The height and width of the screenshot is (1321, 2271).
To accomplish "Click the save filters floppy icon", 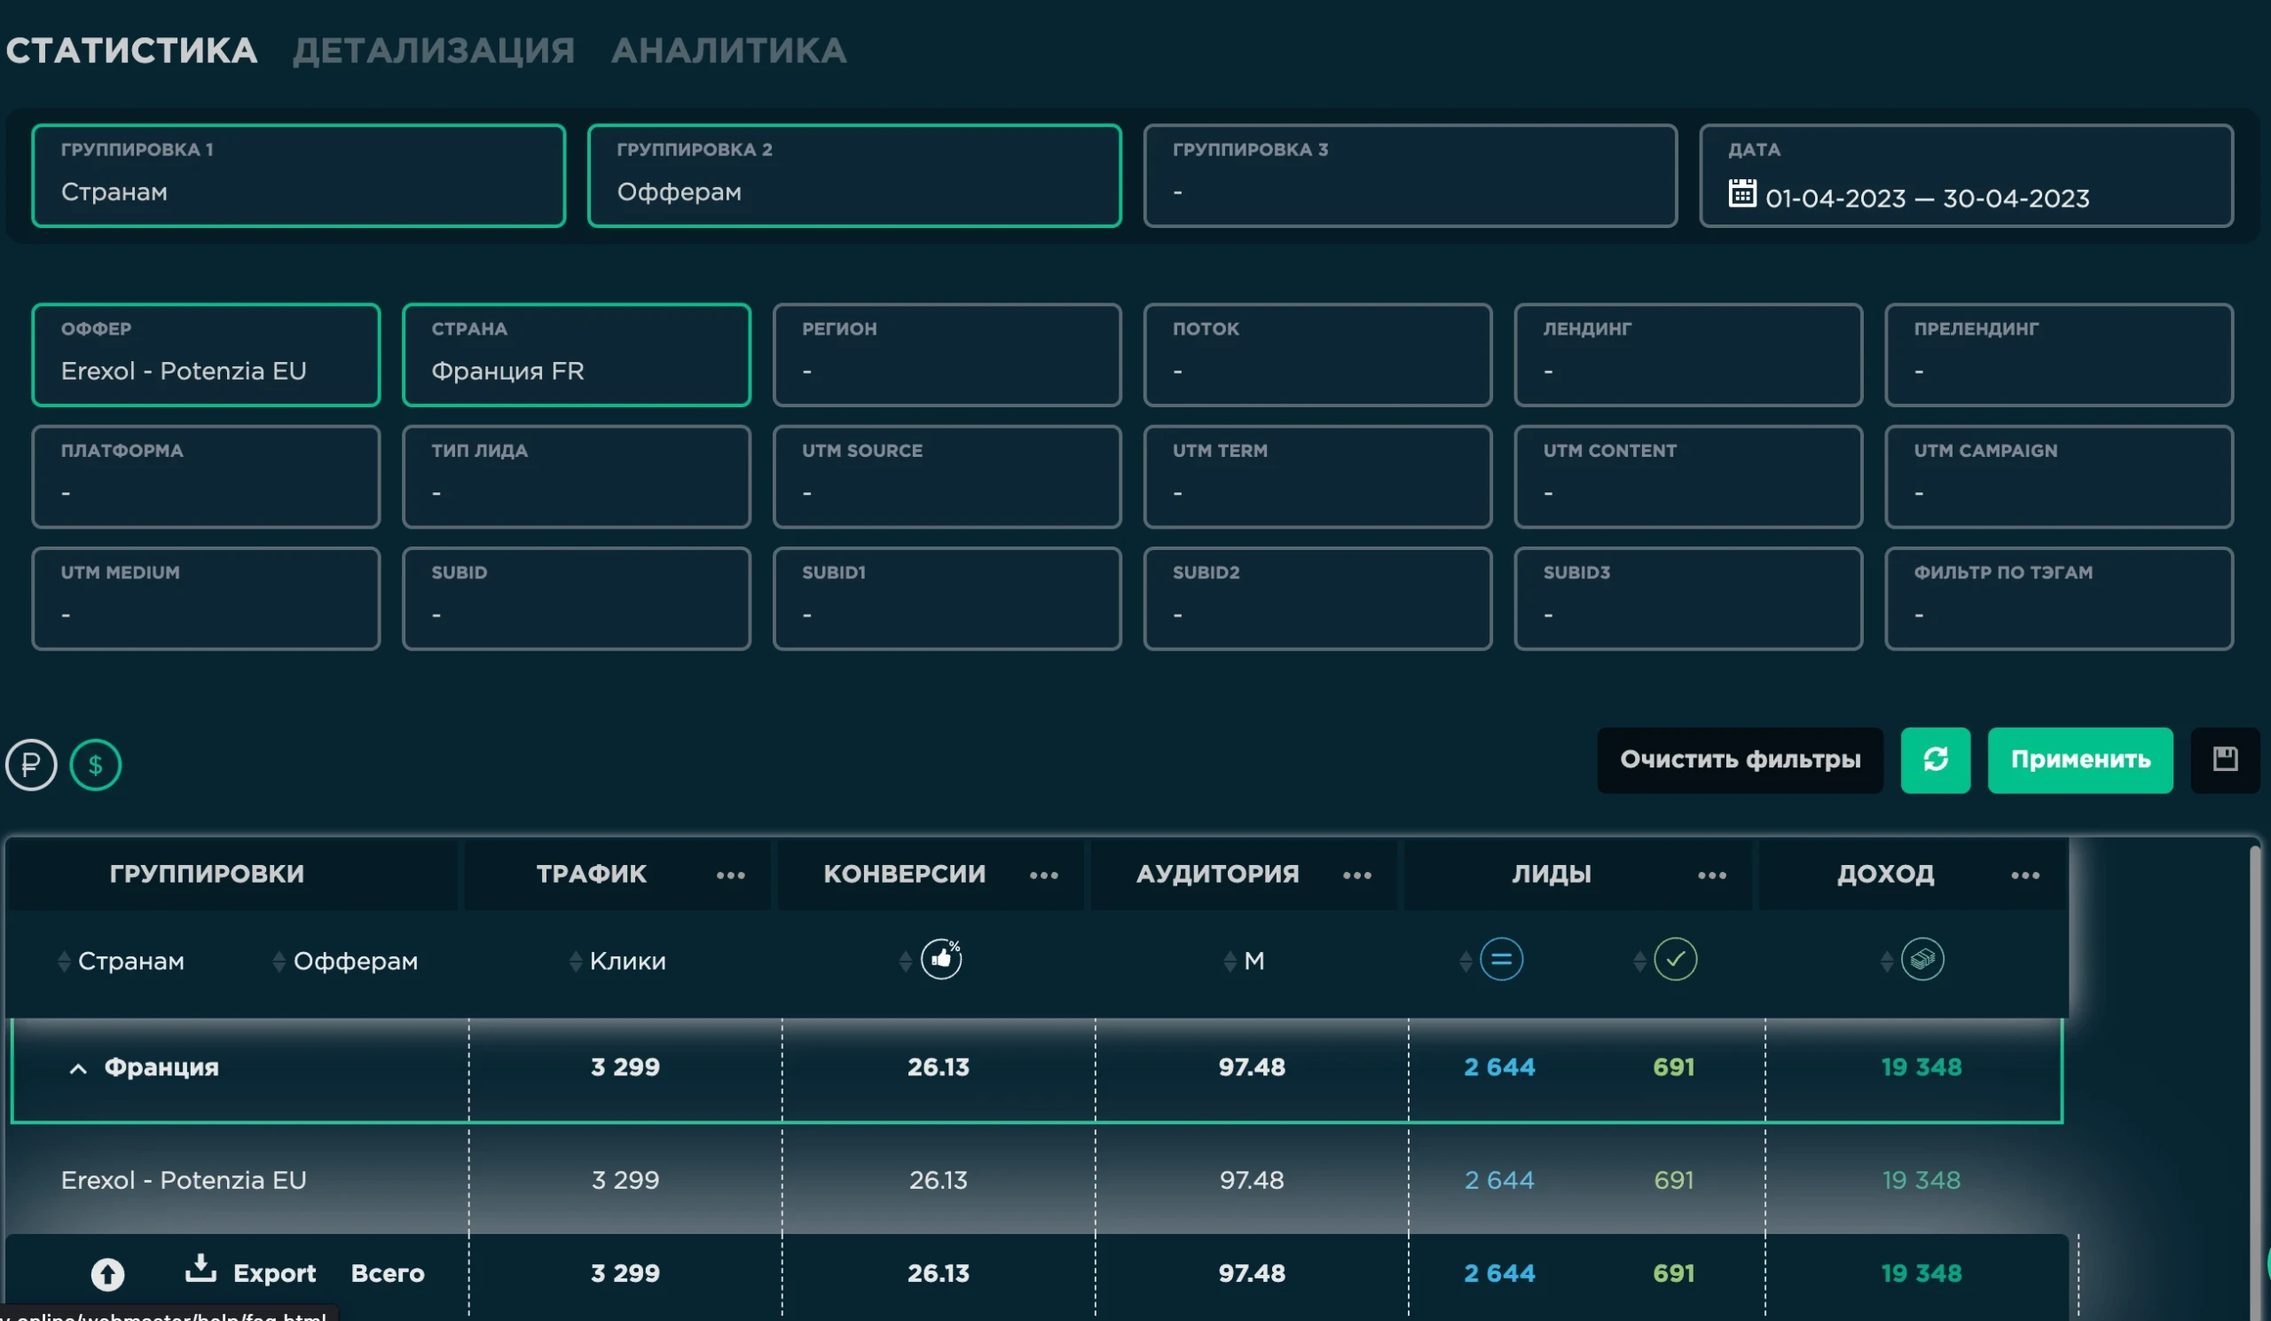I will point(2224,759).
